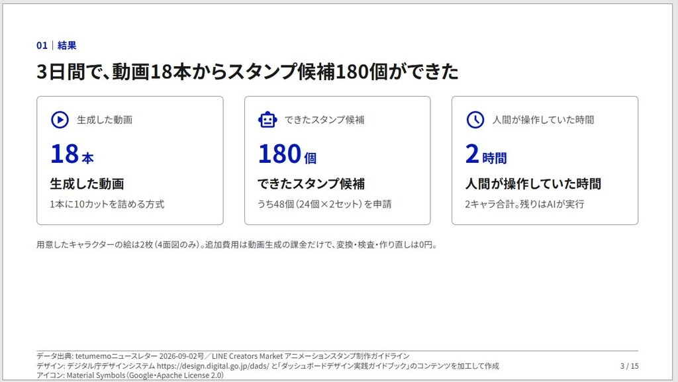Click the bold text 生成した動画
Image resolution: width=678 pixels, height=382 pixels.
click(x=87, y=183)
